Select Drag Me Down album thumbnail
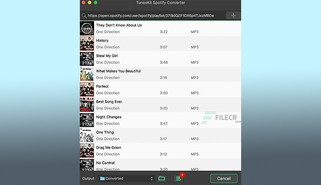The height and width of the screenshot is (185, 321). 87,151
